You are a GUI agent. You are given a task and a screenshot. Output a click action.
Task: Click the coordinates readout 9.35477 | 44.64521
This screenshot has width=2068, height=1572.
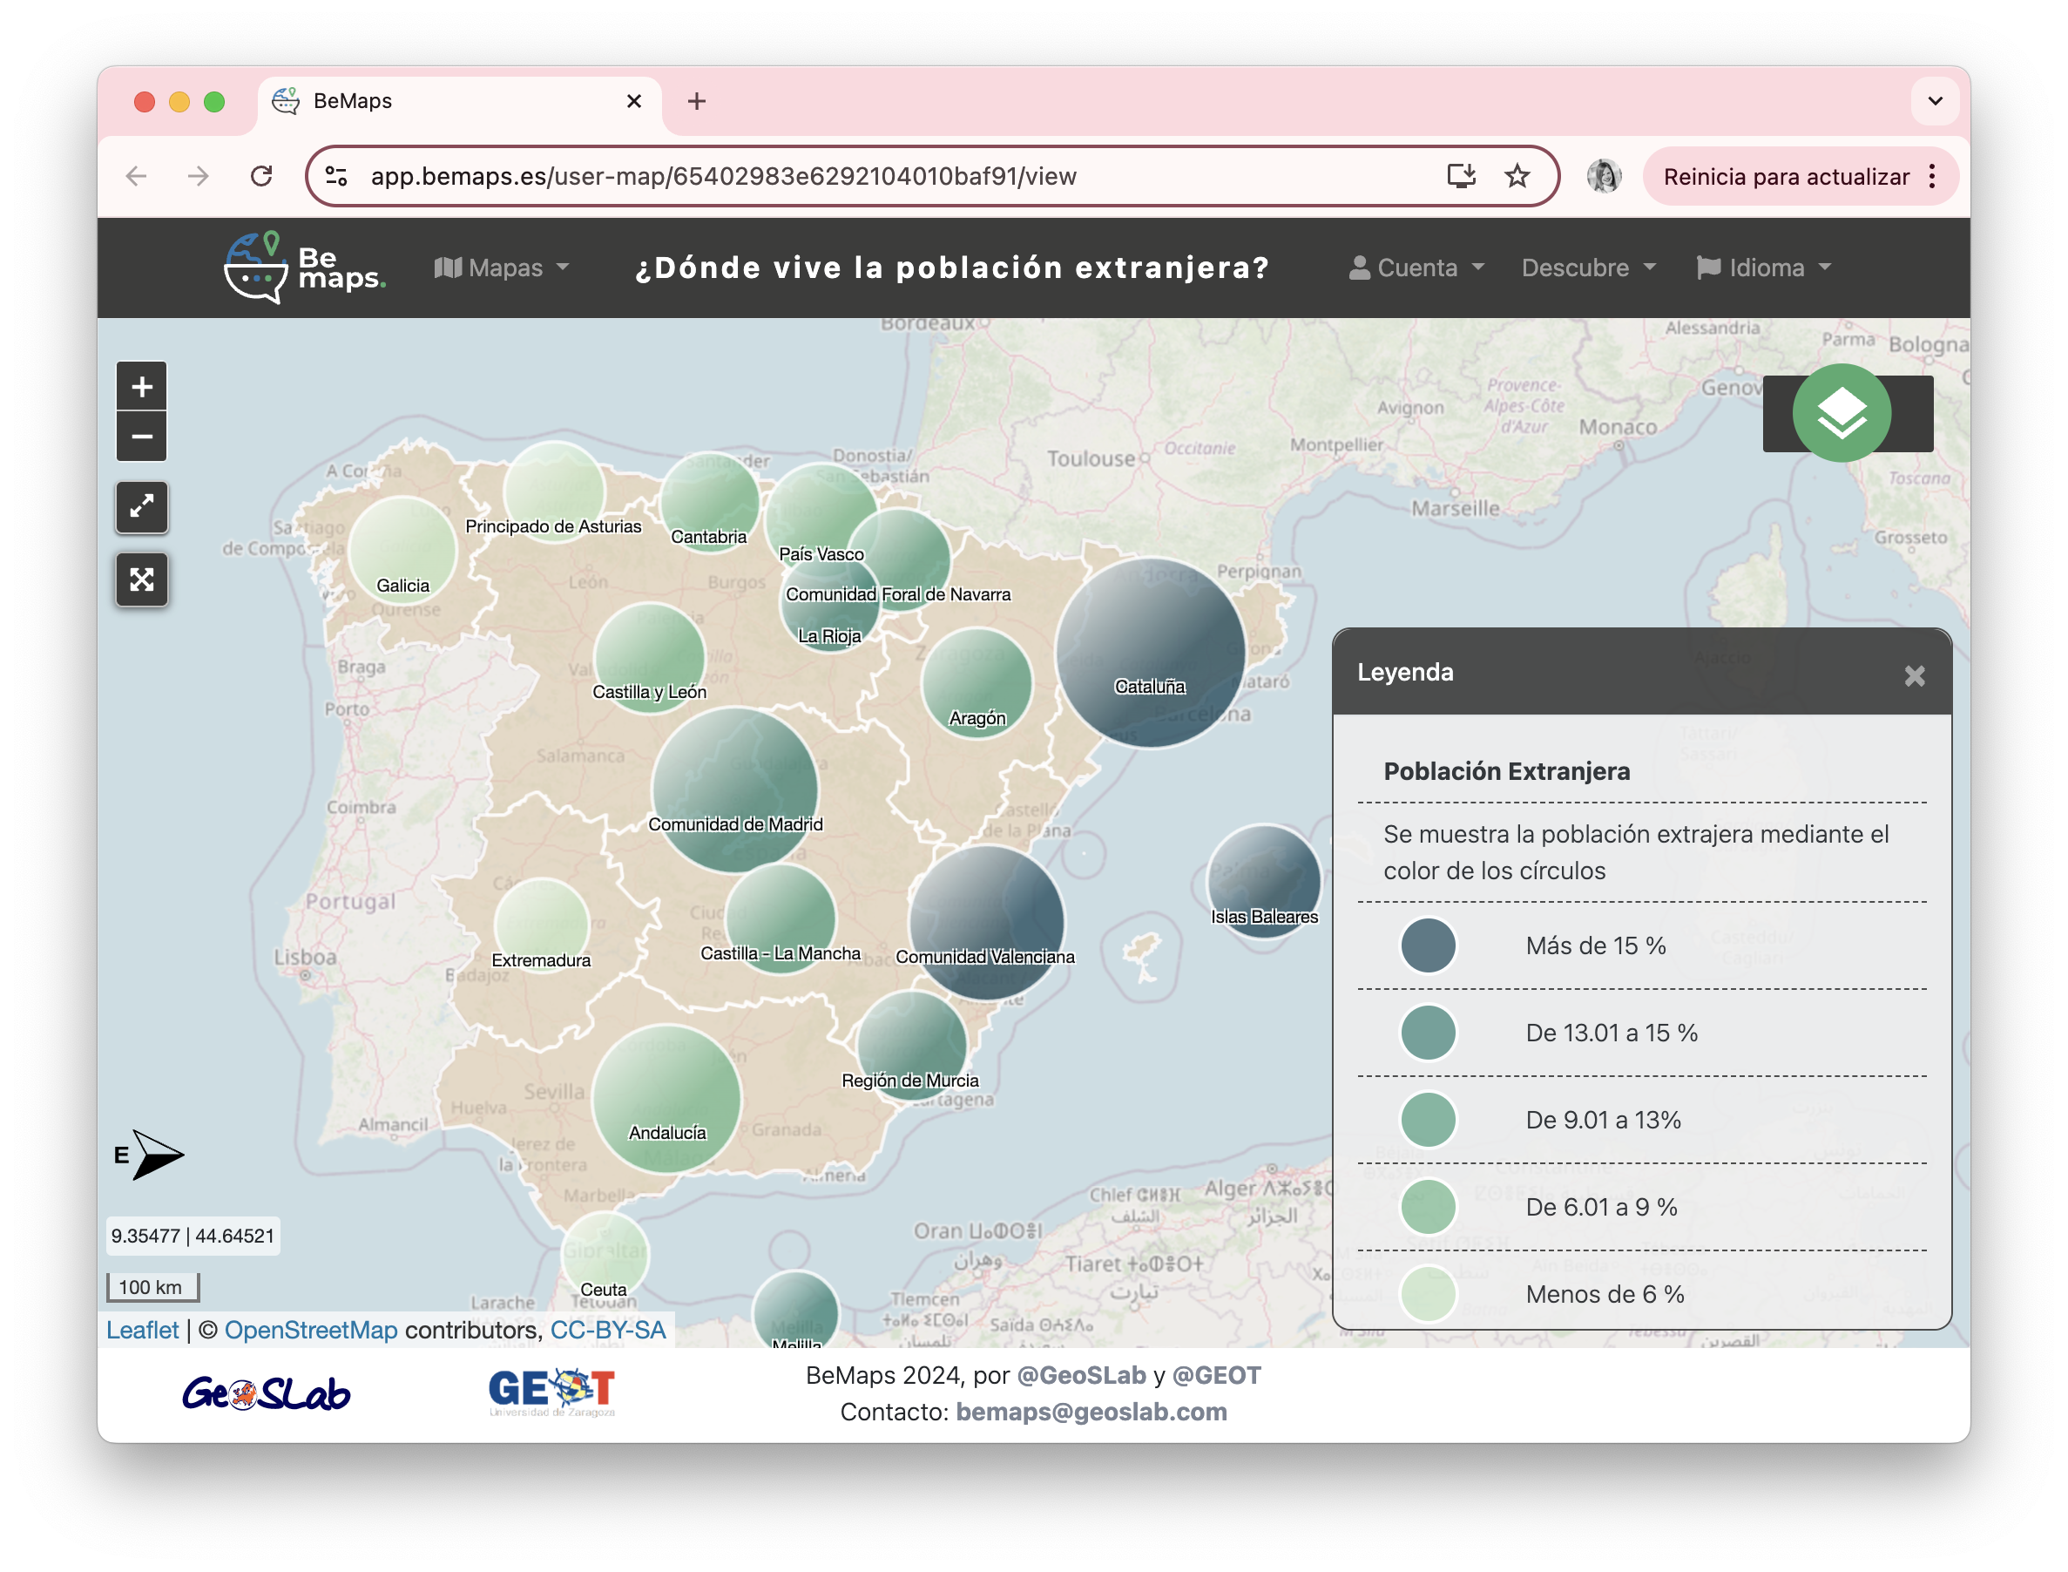pos(193,1237)
